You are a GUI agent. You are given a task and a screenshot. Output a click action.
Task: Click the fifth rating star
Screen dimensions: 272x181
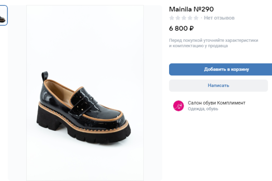[195, 18]
